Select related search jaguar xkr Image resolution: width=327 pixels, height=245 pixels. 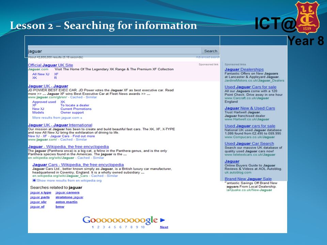(38, 202)
